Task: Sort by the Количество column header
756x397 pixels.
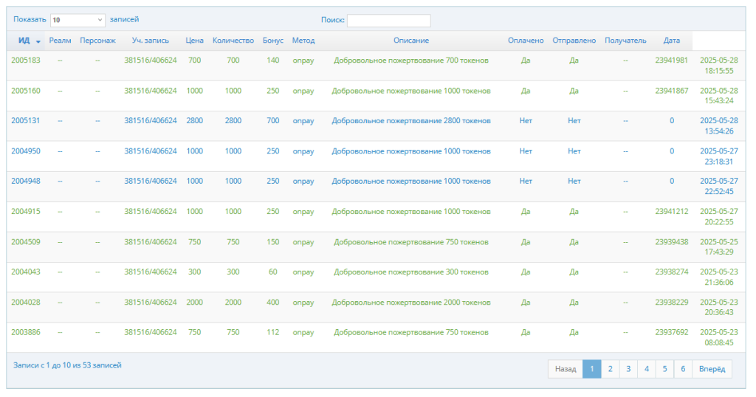Action: coord(233,41)
